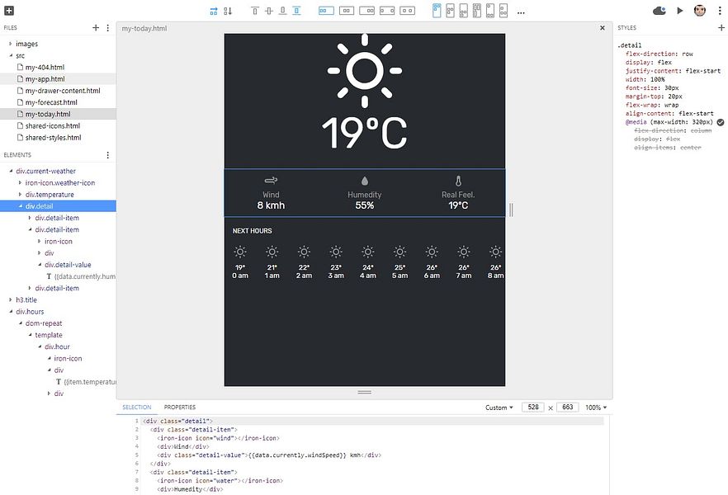Align items to center icon
The height and width of the screenshot is (495, 728).
tap(269, 11)
